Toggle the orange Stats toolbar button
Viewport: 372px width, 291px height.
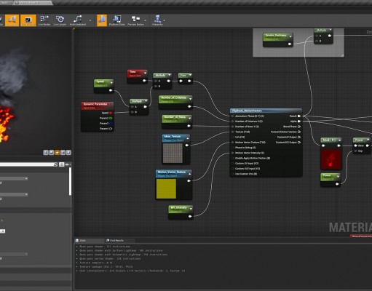point(102,20)
